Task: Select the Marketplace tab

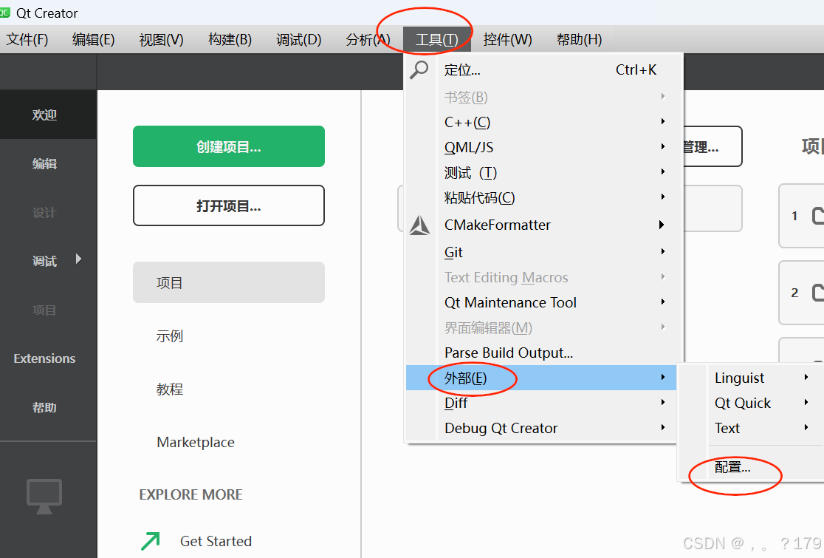Action: pos(196,442)
